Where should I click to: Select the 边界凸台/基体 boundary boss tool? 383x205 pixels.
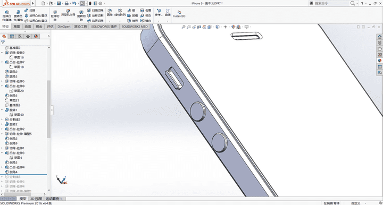tap(36, 21)
